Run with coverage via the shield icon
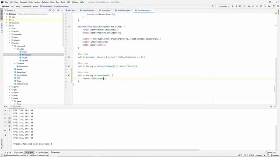Image resolution: width=280 pixels, height=157 pixels. pos(240,6)
